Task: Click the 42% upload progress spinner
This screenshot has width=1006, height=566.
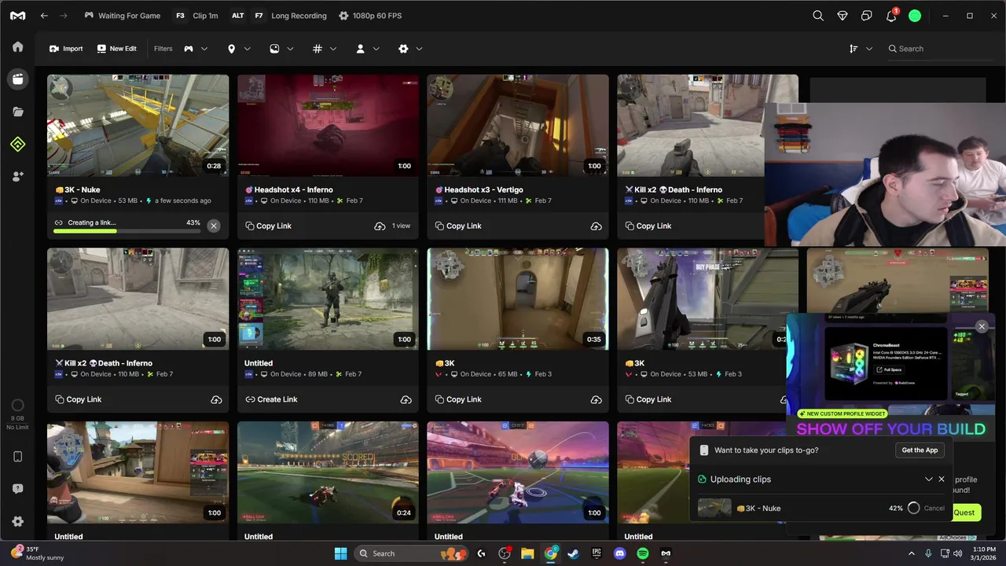Action: [x=913, y=508]
